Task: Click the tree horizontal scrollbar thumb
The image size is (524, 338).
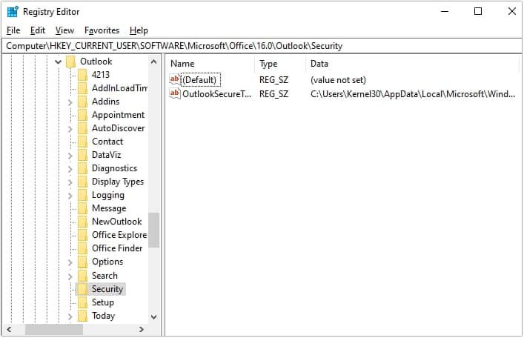Action: [x=54, y=329]
